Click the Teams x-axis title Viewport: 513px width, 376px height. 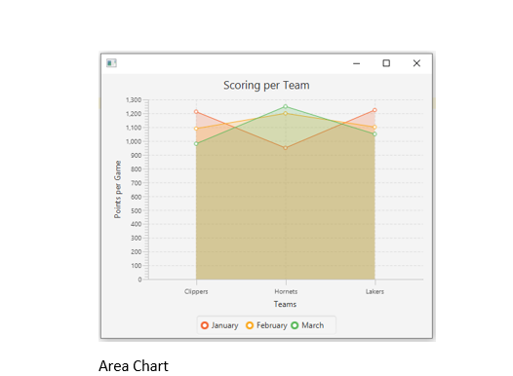(286, 305)
